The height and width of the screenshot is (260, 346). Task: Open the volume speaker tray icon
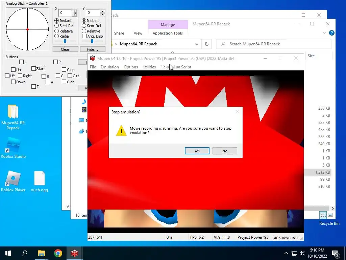[x=302, y=253]
